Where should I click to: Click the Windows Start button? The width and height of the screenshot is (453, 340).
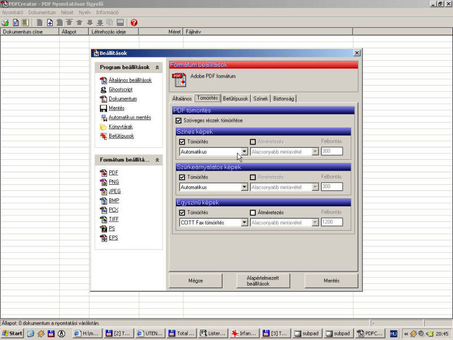coord(12,334)
